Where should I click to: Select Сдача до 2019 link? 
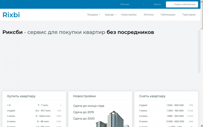pyautogui.click(x=83, y=112)
